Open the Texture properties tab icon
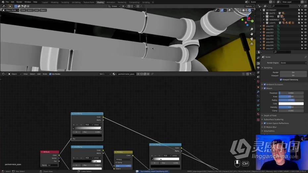 pyautogui.click(x=258, y=120)
